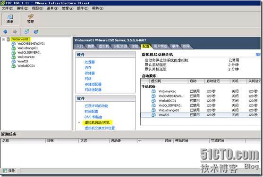263x177 pixels.
Task: Collapse the VmServer01 tree node
Action: click(x=3, y=40)
